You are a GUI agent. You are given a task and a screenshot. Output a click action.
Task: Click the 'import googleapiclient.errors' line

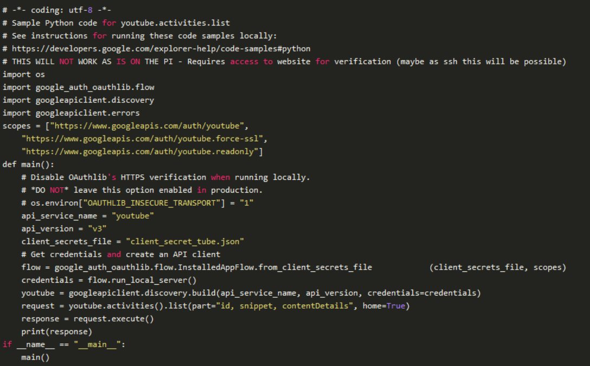click(72, 113)
